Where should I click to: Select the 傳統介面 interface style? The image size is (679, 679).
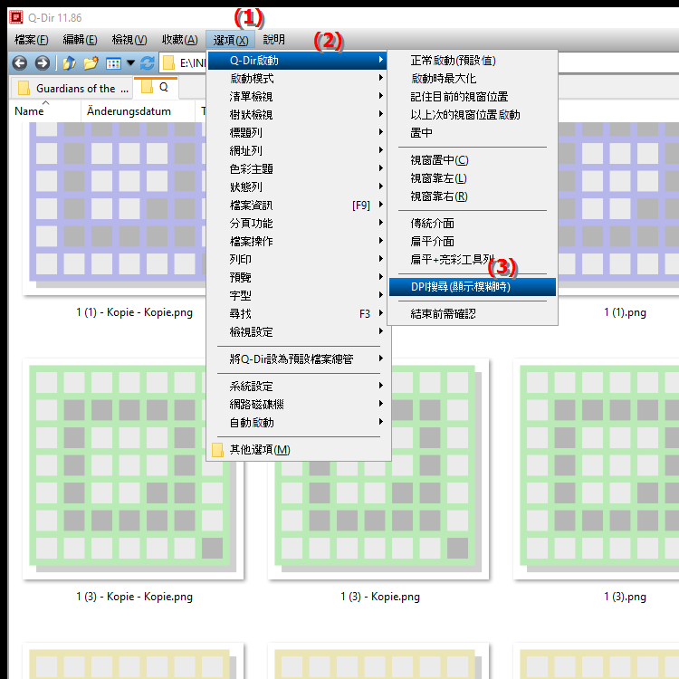[472, 224]
